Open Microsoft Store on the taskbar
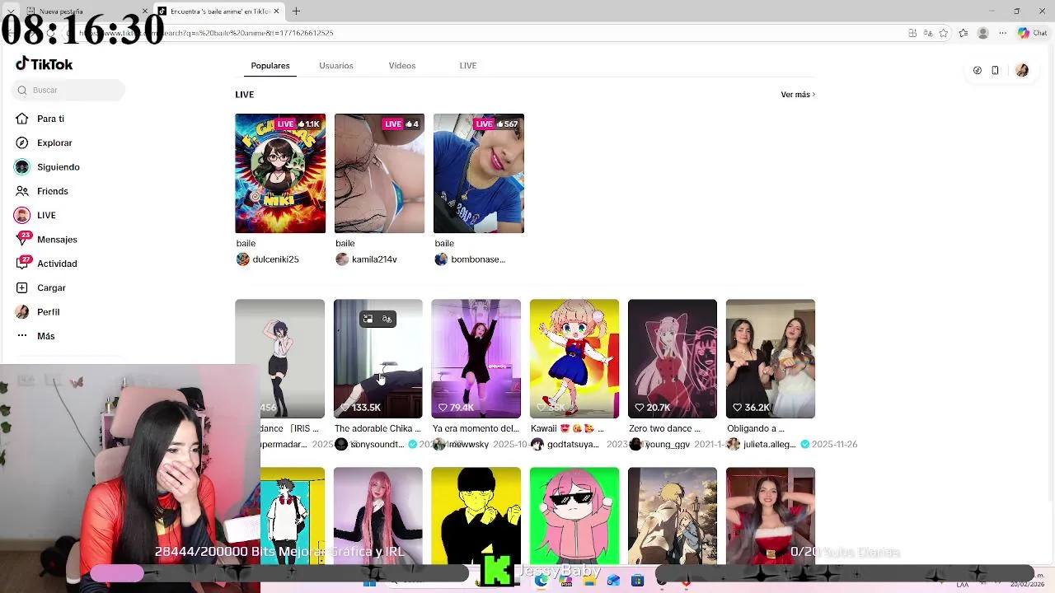This screenshot has height=593, width=1055. click(637, 581)
